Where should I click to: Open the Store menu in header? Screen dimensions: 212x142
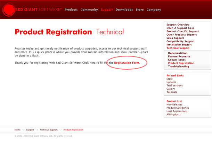(140, 10)
